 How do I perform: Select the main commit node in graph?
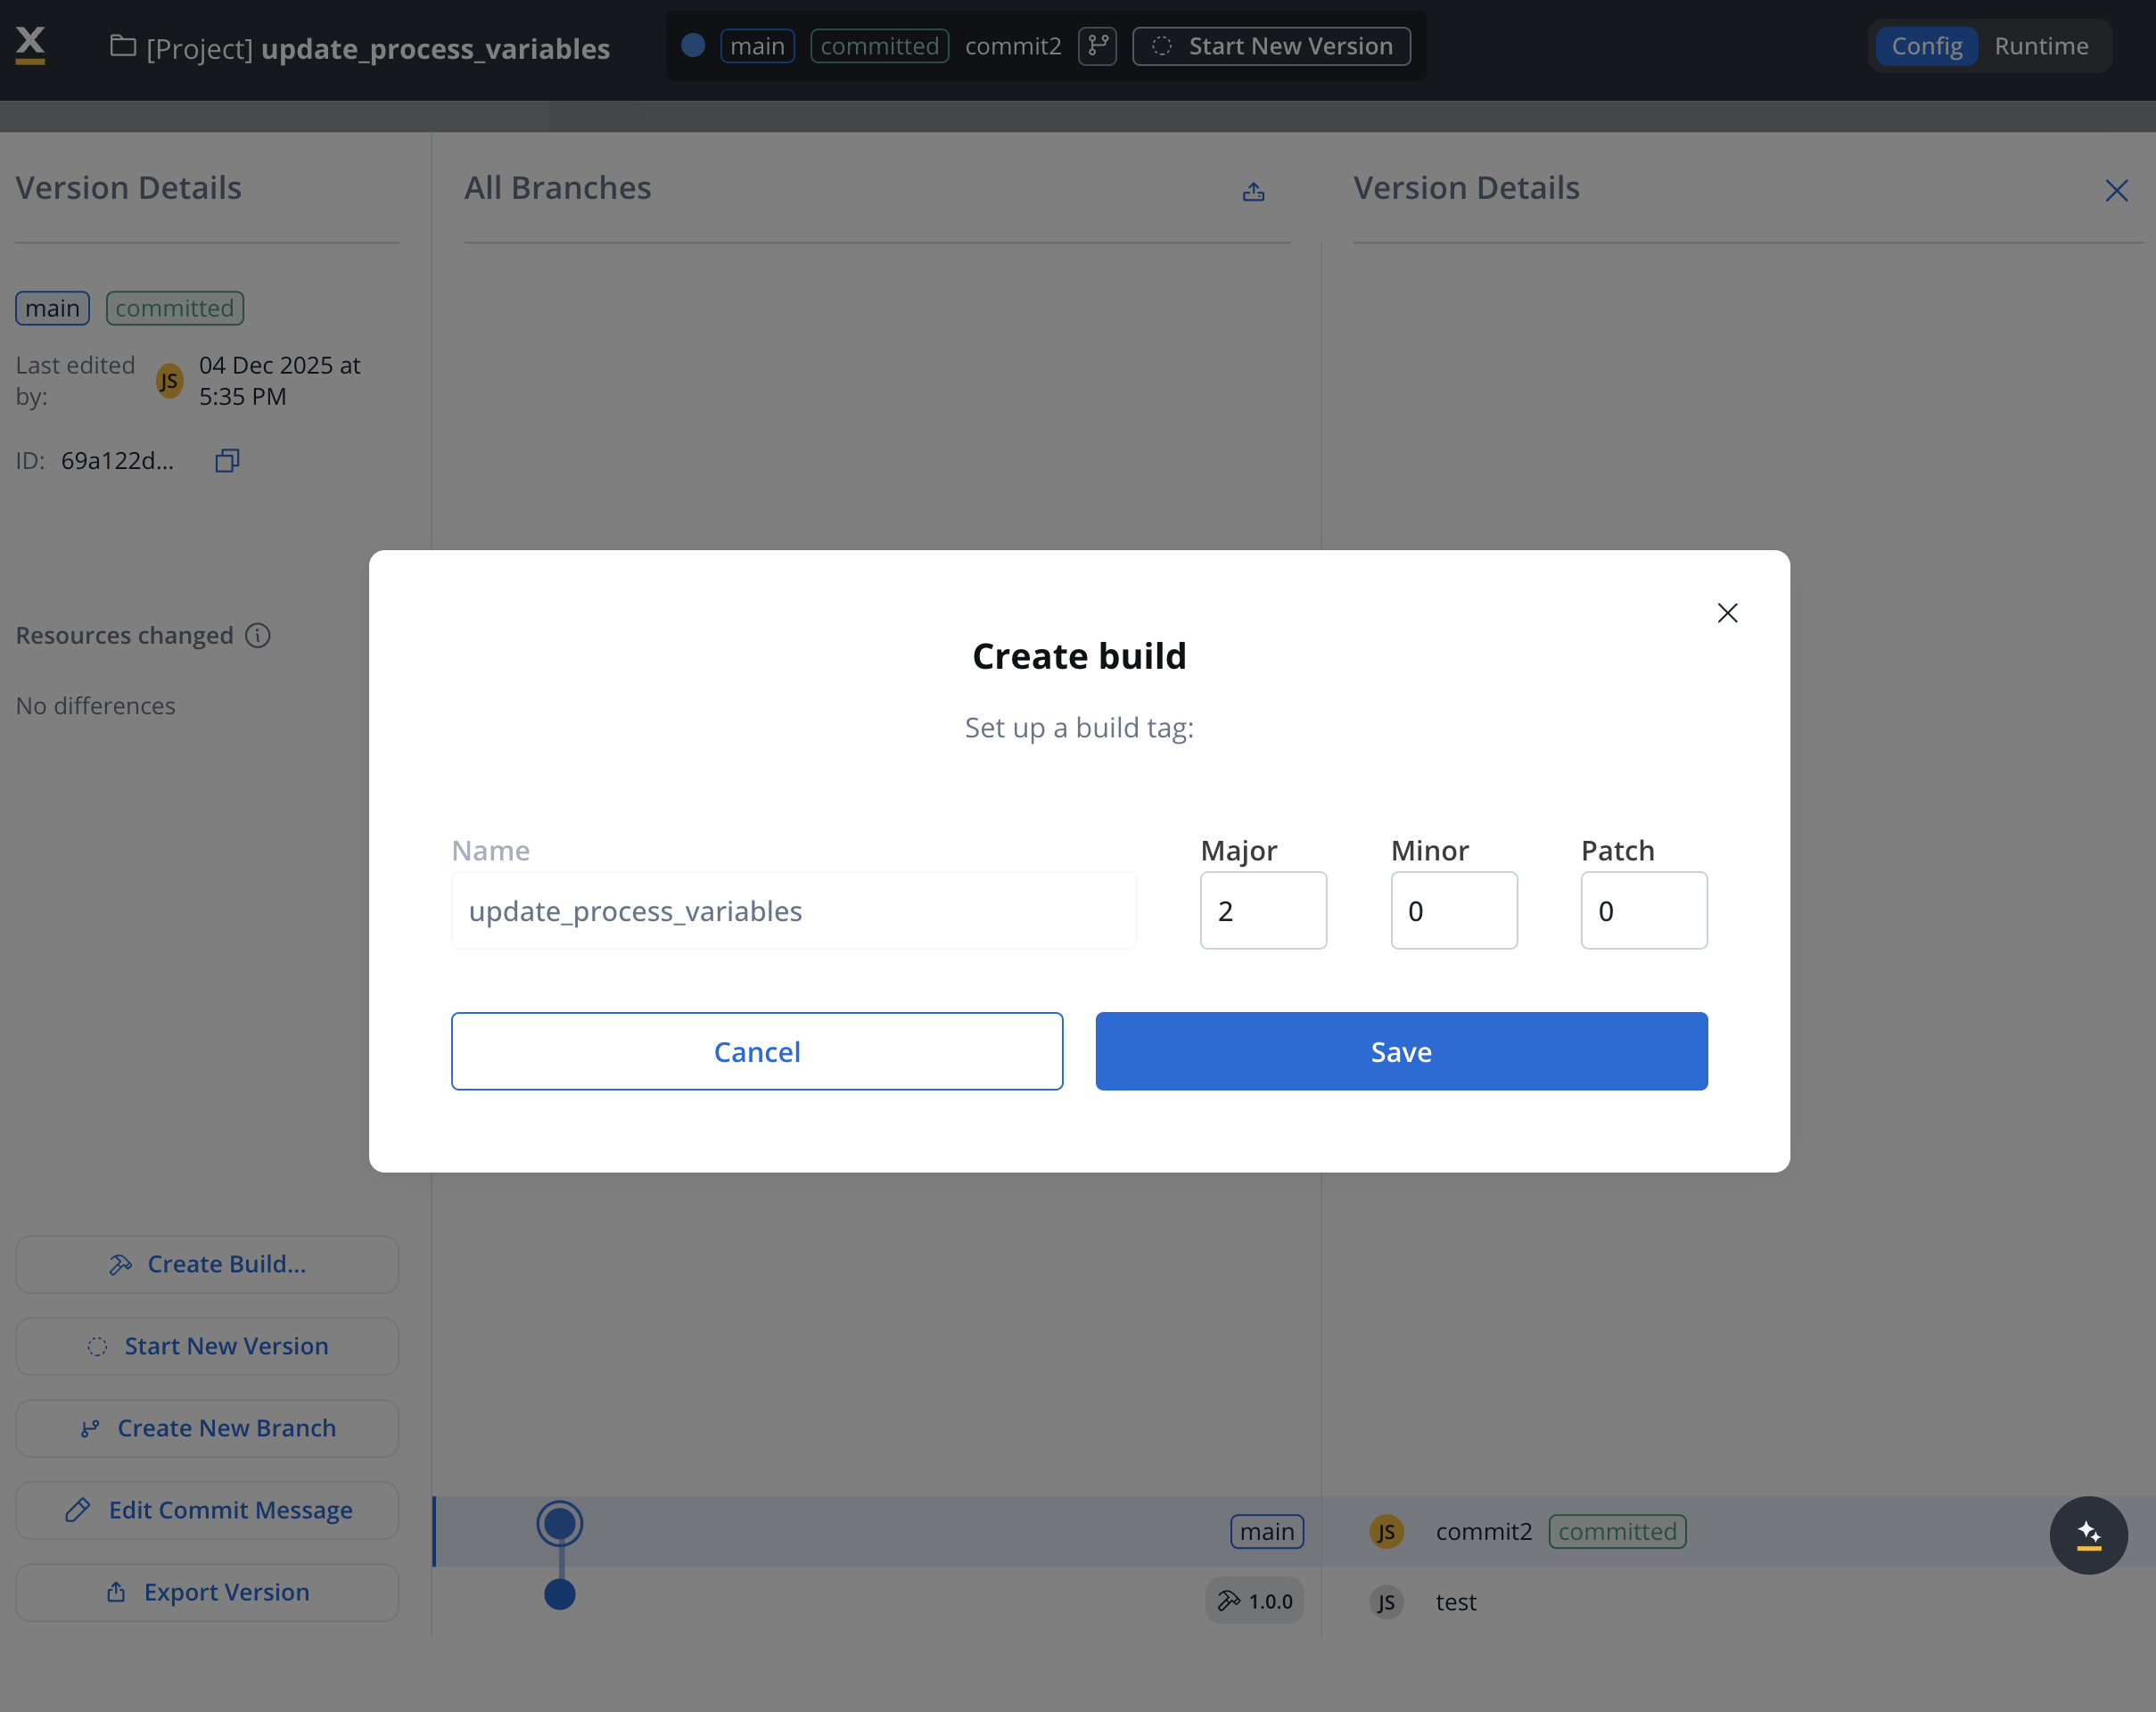click(560, 1524)
